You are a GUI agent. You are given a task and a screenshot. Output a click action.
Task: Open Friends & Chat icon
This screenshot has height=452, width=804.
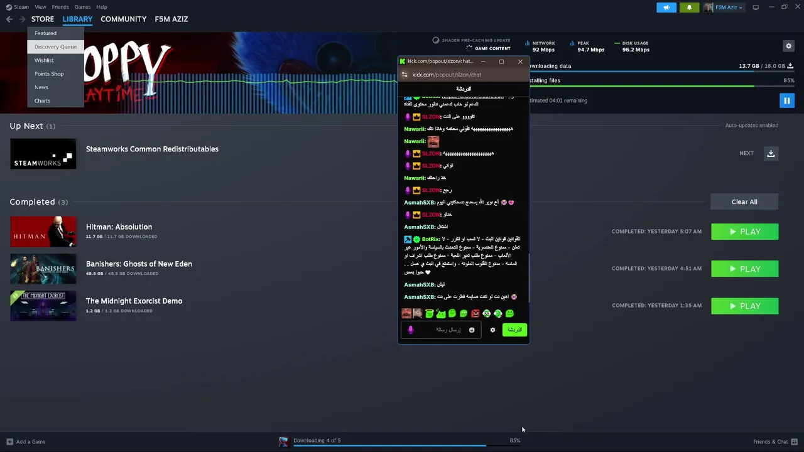(x=795, y=441)
